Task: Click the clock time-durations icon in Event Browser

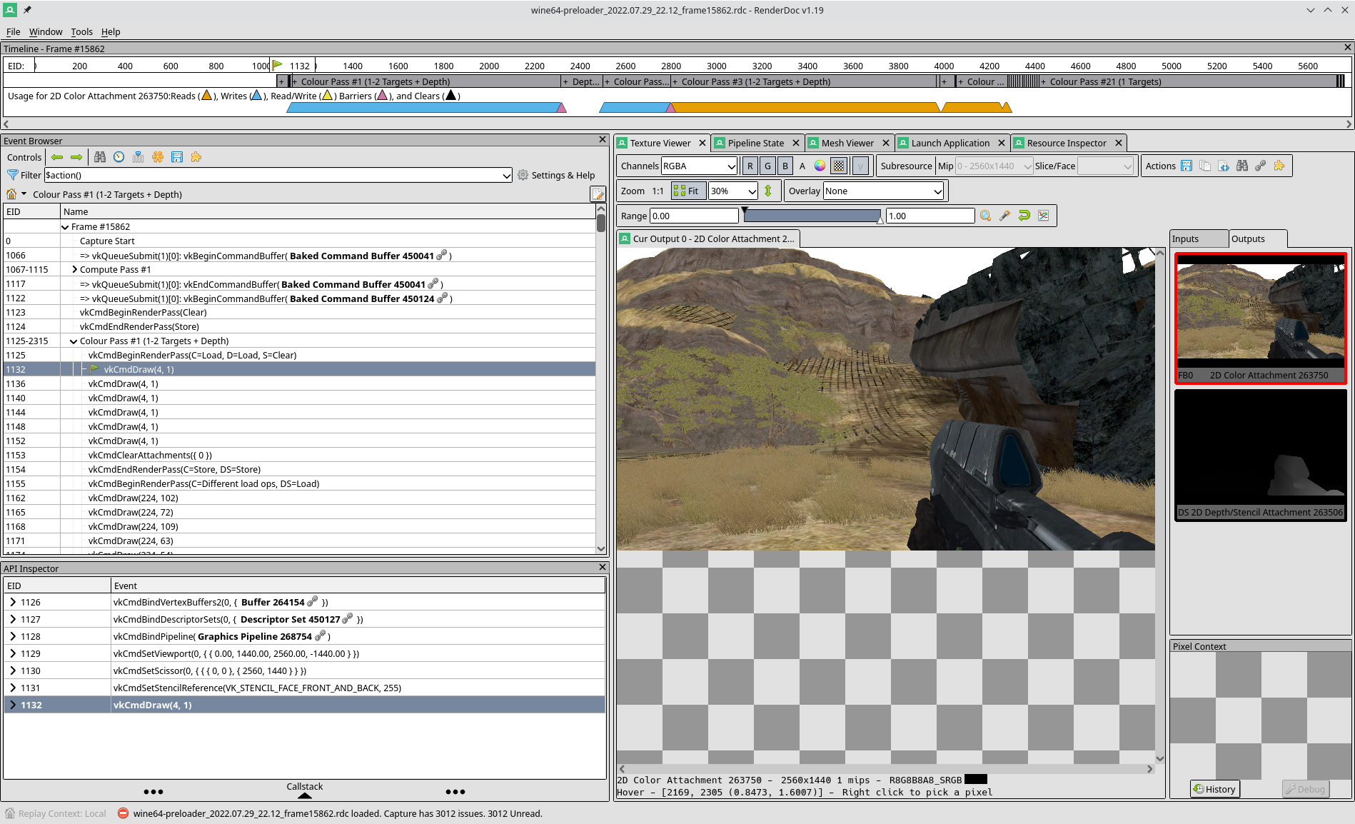Action: pos(119,157)
